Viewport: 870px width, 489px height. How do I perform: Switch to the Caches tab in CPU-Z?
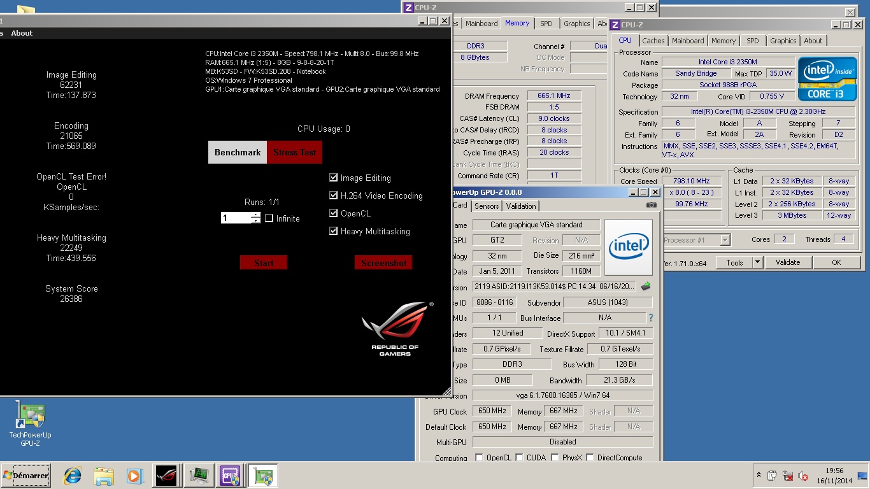(653, 41)
